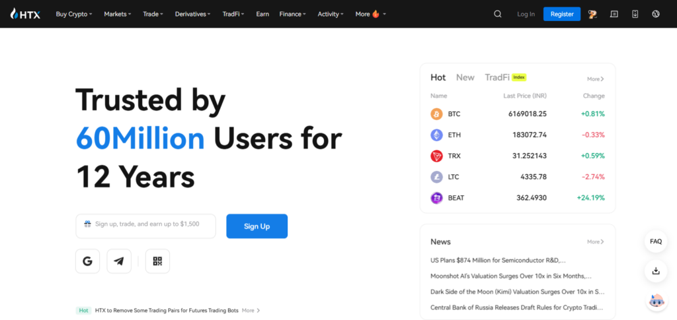This screenshot has width=677, height=320.
Task: Click the Sign Up button
Action: click(257, 226)
